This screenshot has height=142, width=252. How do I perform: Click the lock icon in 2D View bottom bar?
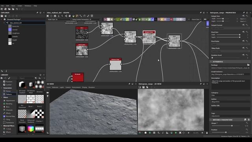point(207,133)
